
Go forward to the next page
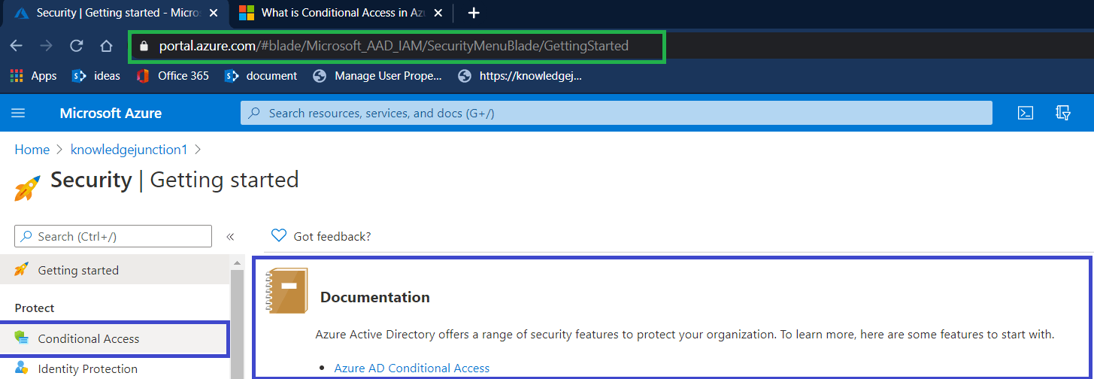click(46, 46)
